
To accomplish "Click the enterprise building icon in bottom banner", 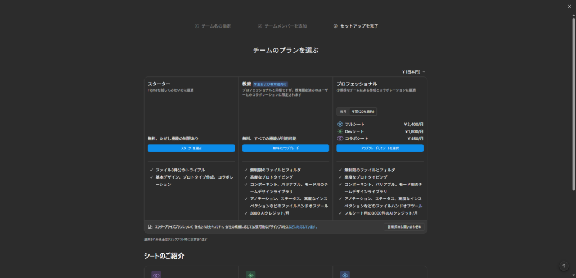I will (x=150, y=227).
